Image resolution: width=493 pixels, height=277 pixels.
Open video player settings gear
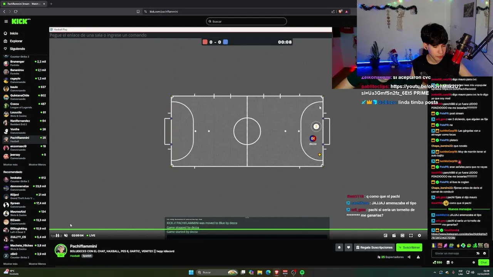pyautogui.click(x=419, y=235)
